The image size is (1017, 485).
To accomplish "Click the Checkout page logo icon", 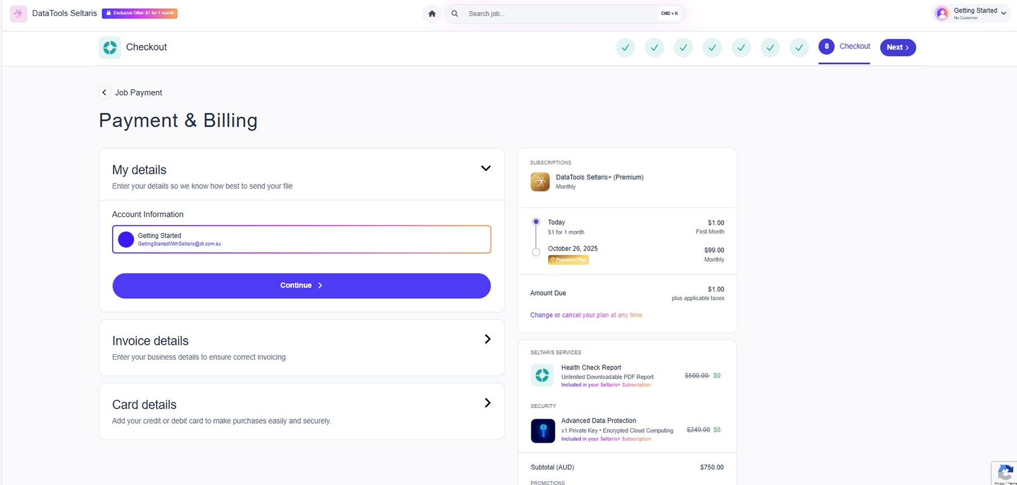I will tap(110, 47).
